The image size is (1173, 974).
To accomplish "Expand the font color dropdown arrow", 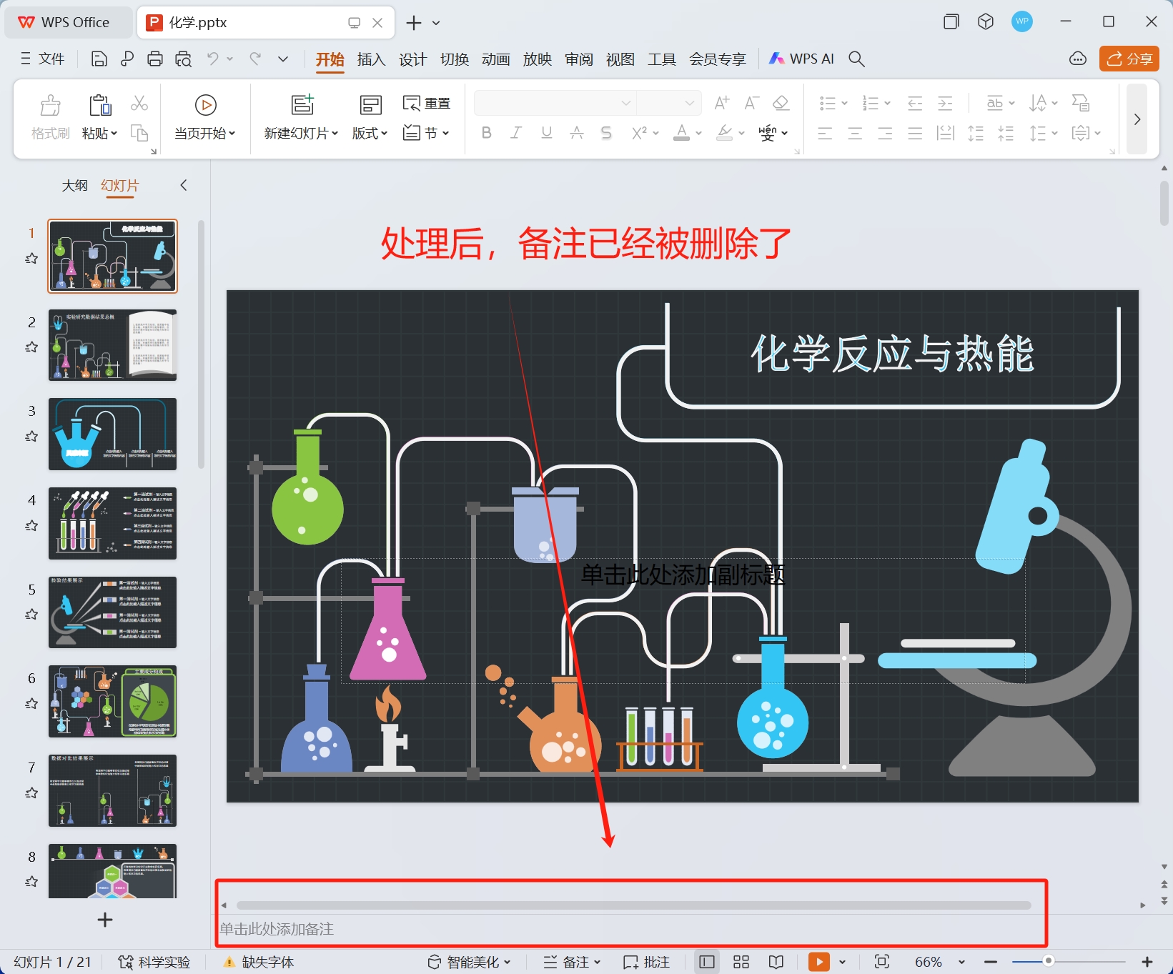I will 698,132.
